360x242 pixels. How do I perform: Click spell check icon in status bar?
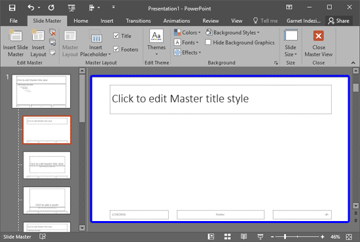[43, 237]
